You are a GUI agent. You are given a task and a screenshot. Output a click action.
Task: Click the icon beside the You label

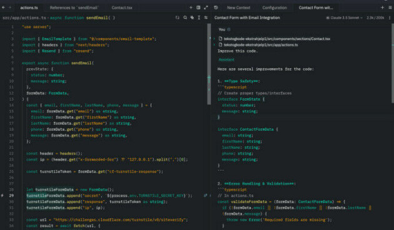point(229,29)
